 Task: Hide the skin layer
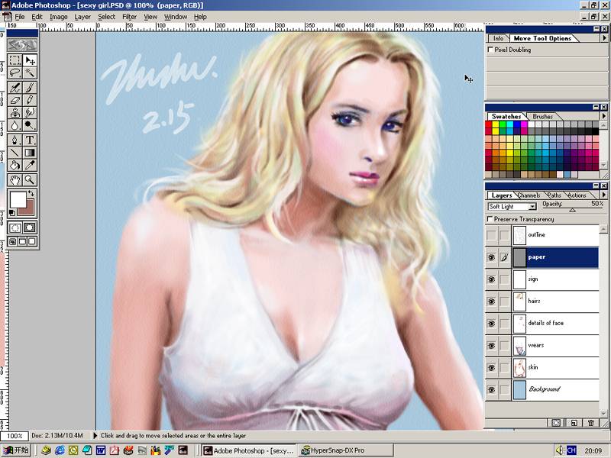click(x=491, y=367)
